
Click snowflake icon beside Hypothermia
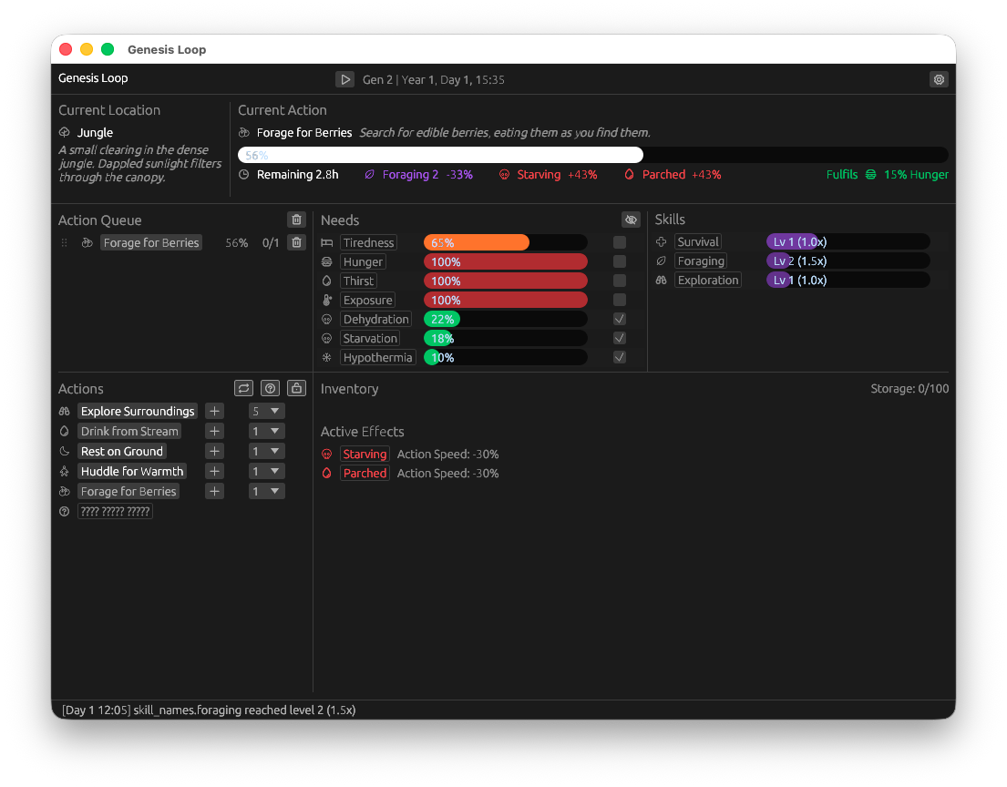pos(327,358)
